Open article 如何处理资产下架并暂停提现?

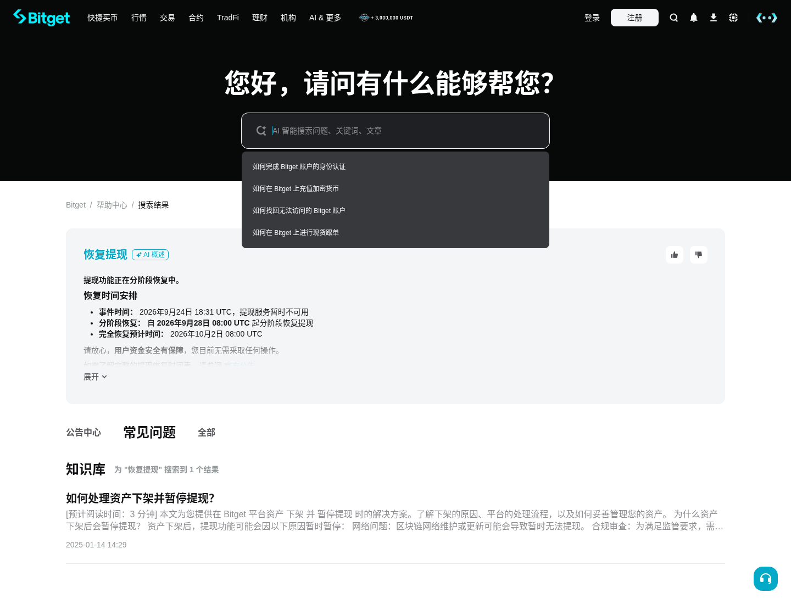[x=140, y=498]
